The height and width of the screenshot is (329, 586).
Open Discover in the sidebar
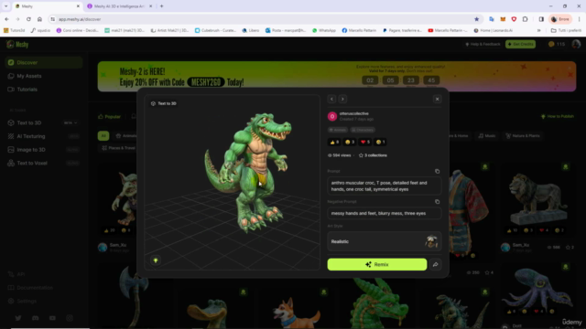pos(44,62)
